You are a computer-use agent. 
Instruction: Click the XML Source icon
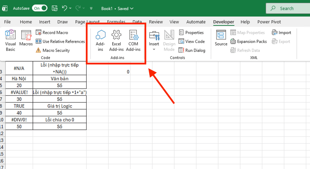click(x=221, y=38)
